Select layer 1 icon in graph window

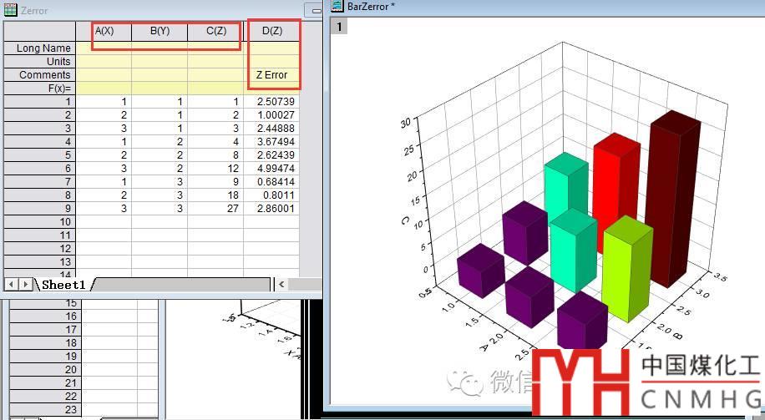click(339, 27)
